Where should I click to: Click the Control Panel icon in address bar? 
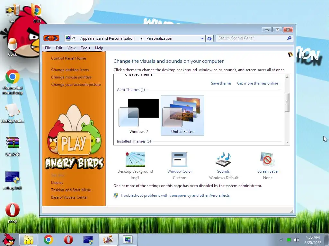pos(68,38)
